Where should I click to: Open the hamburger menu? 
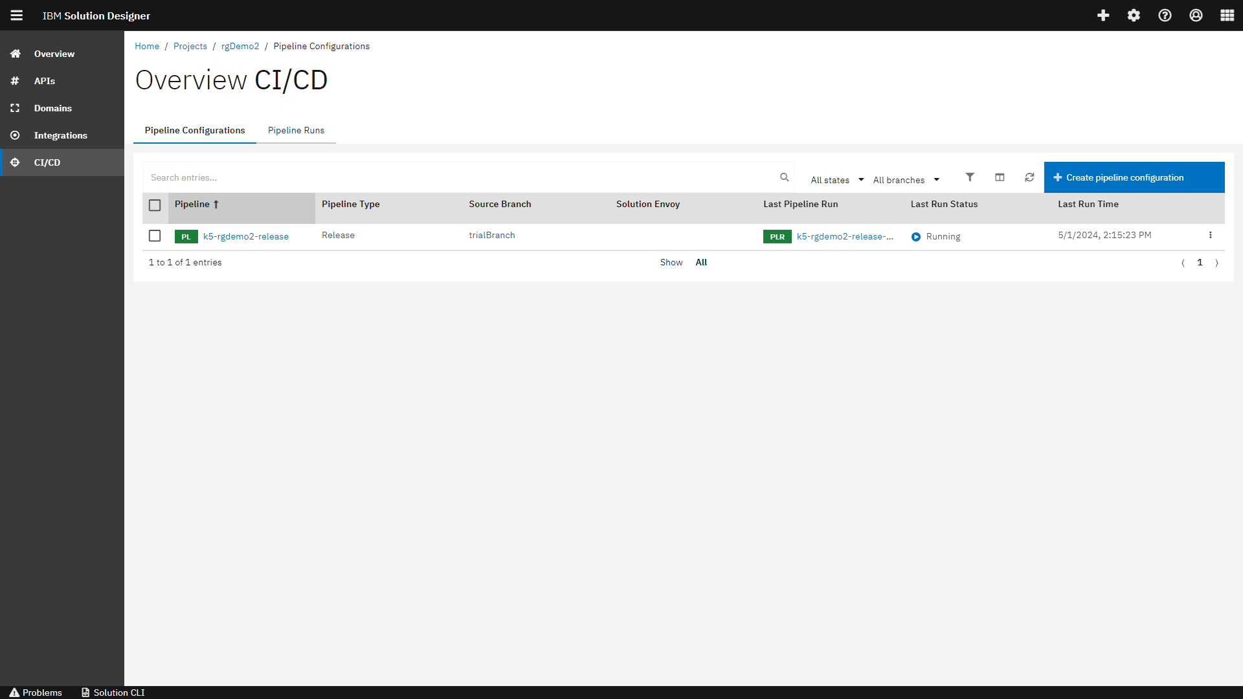pyautogui.click(x=16, y=15)
